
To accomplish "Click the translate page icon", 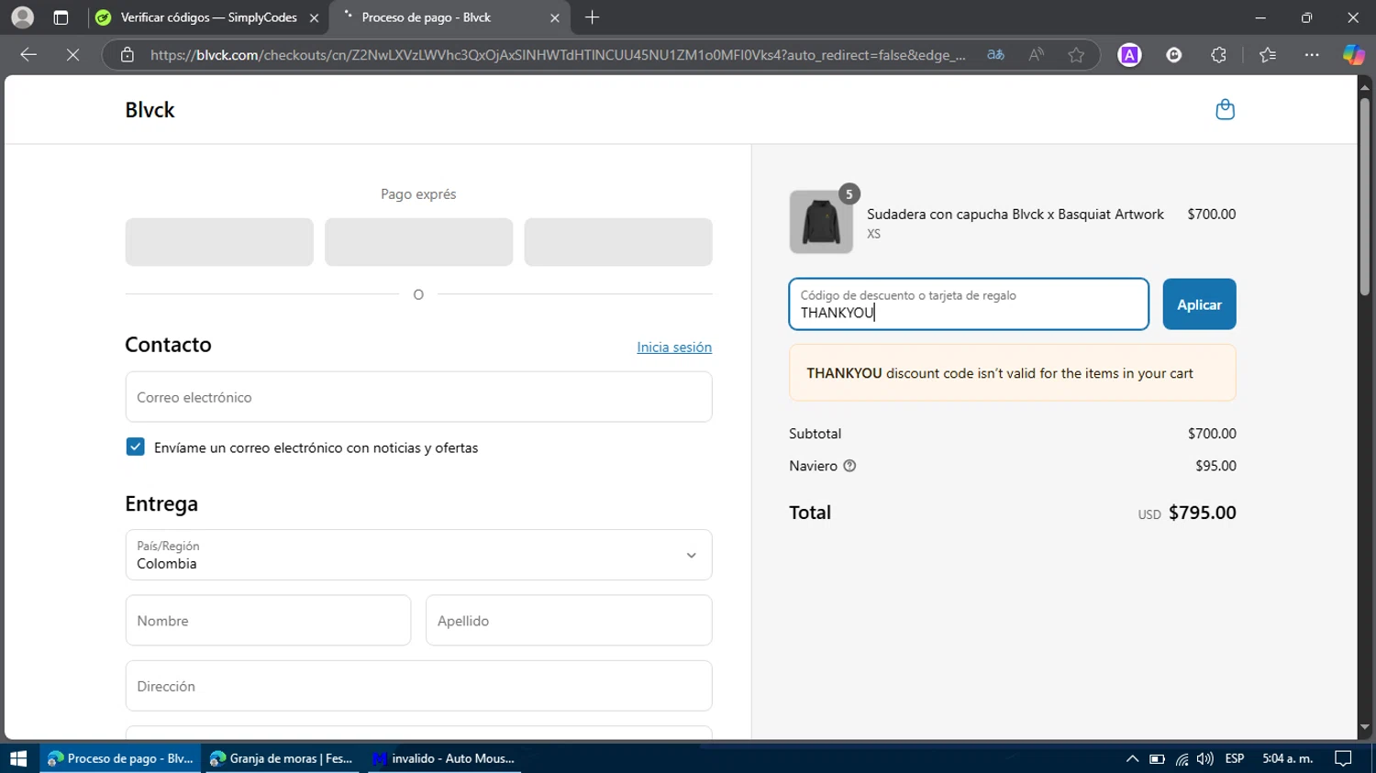I will pos(995,55).
